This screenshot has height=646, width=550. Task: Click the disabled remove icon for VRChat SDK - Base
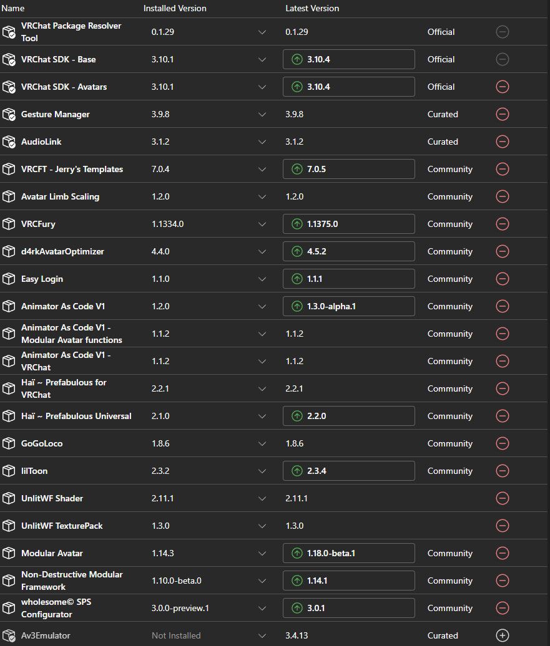[502, 59]
